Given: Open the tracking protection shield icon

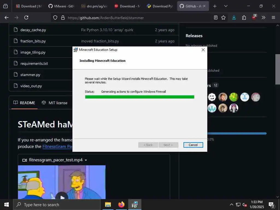Looking at the screenshot, I should point(55,17).
